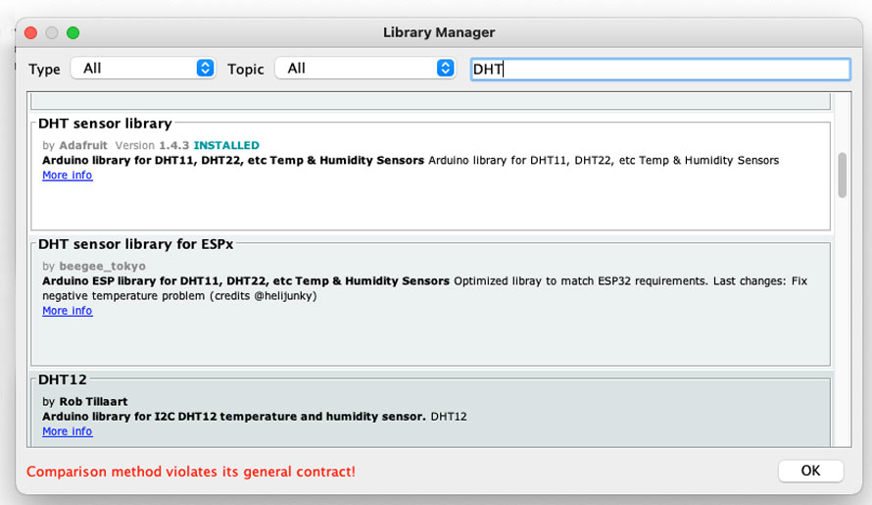Select the DHT sensor library for ESPx title

coord(135,244)
